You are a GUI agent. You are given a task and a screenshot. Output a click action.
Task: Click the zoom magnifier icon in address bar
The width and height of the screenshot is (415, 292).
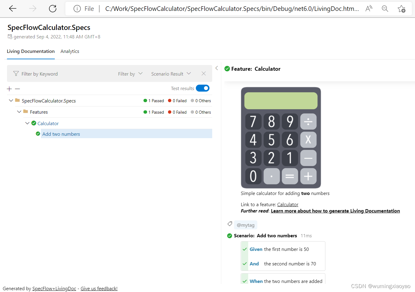pos(385,9)
